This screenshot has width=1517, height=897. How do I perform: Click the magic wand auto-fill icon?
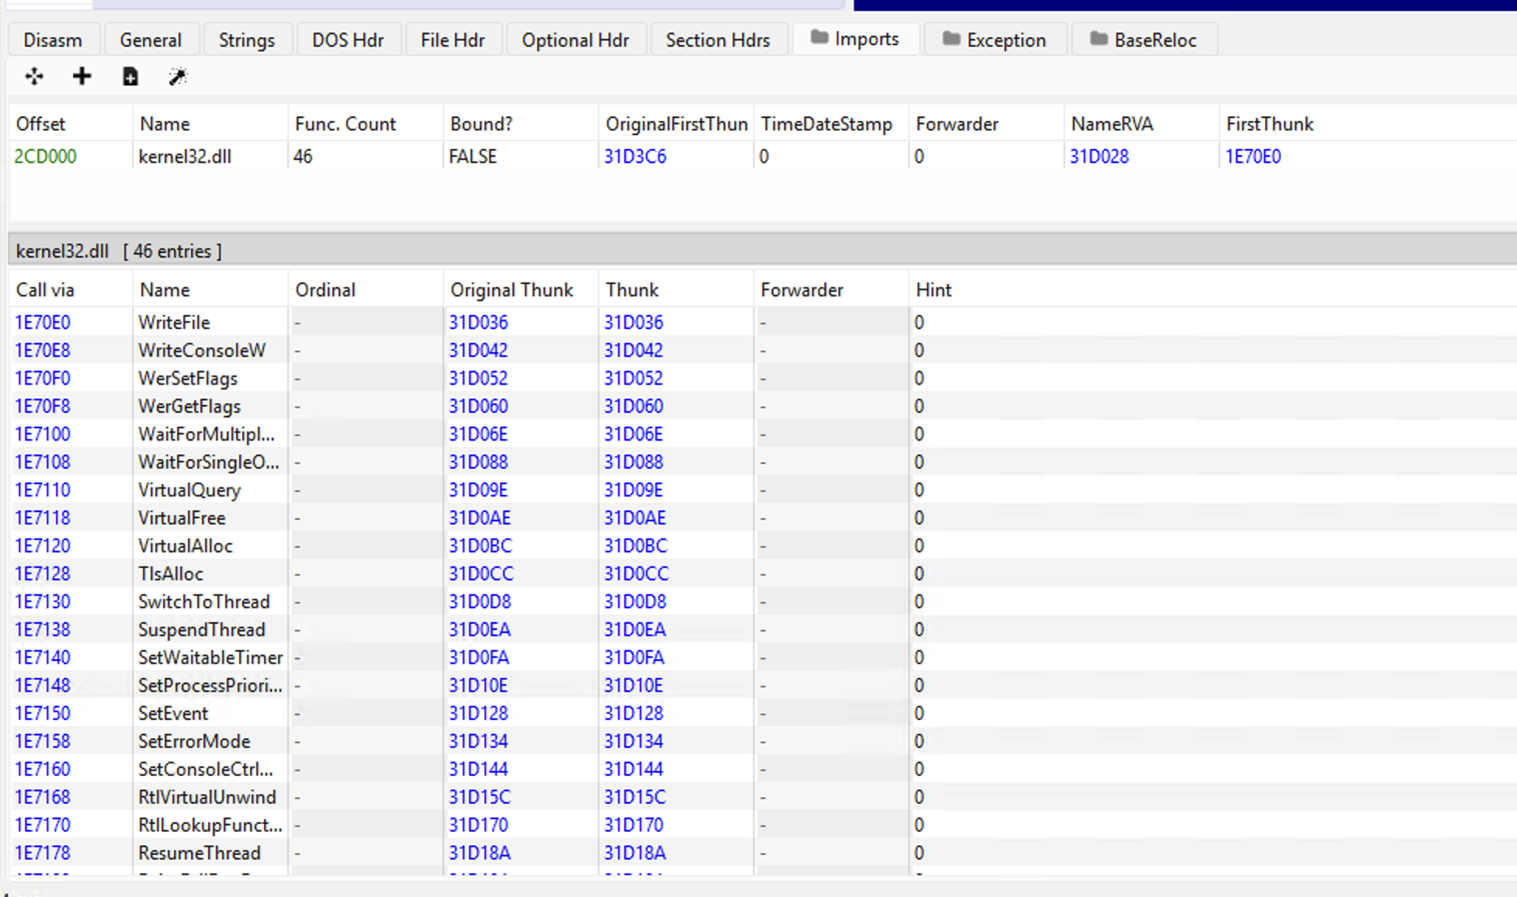(178, 76)
